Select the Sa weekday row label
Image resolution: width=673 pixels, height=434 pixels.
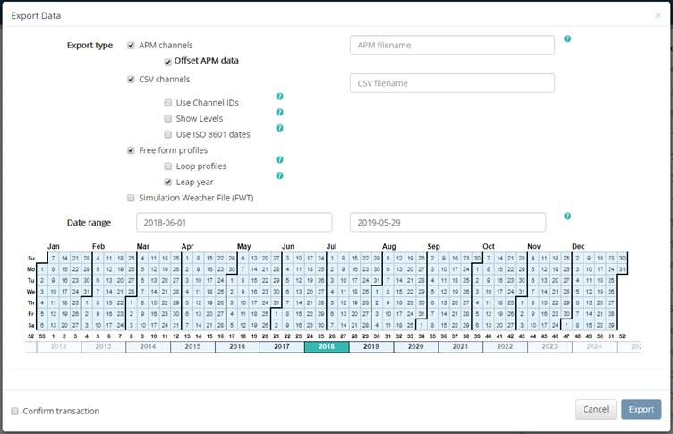click(x=31, y=325)
